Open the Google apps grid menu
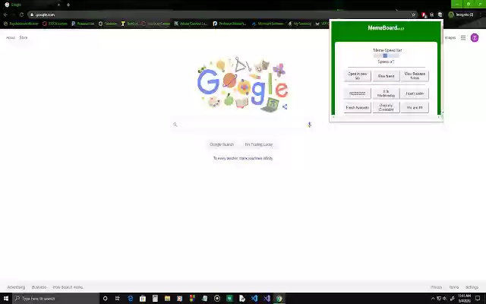The image size is (486, 304). [463, 37]
